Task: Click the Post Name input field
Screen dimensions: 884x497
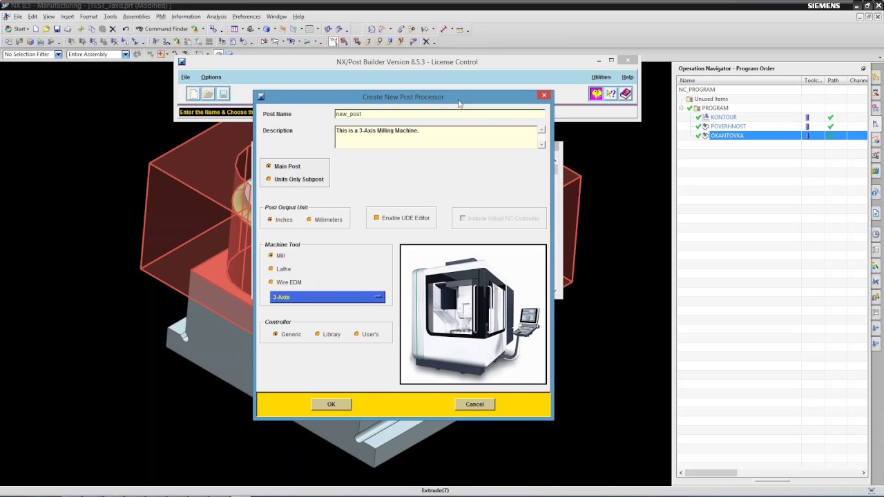Action: pos(439,114)
